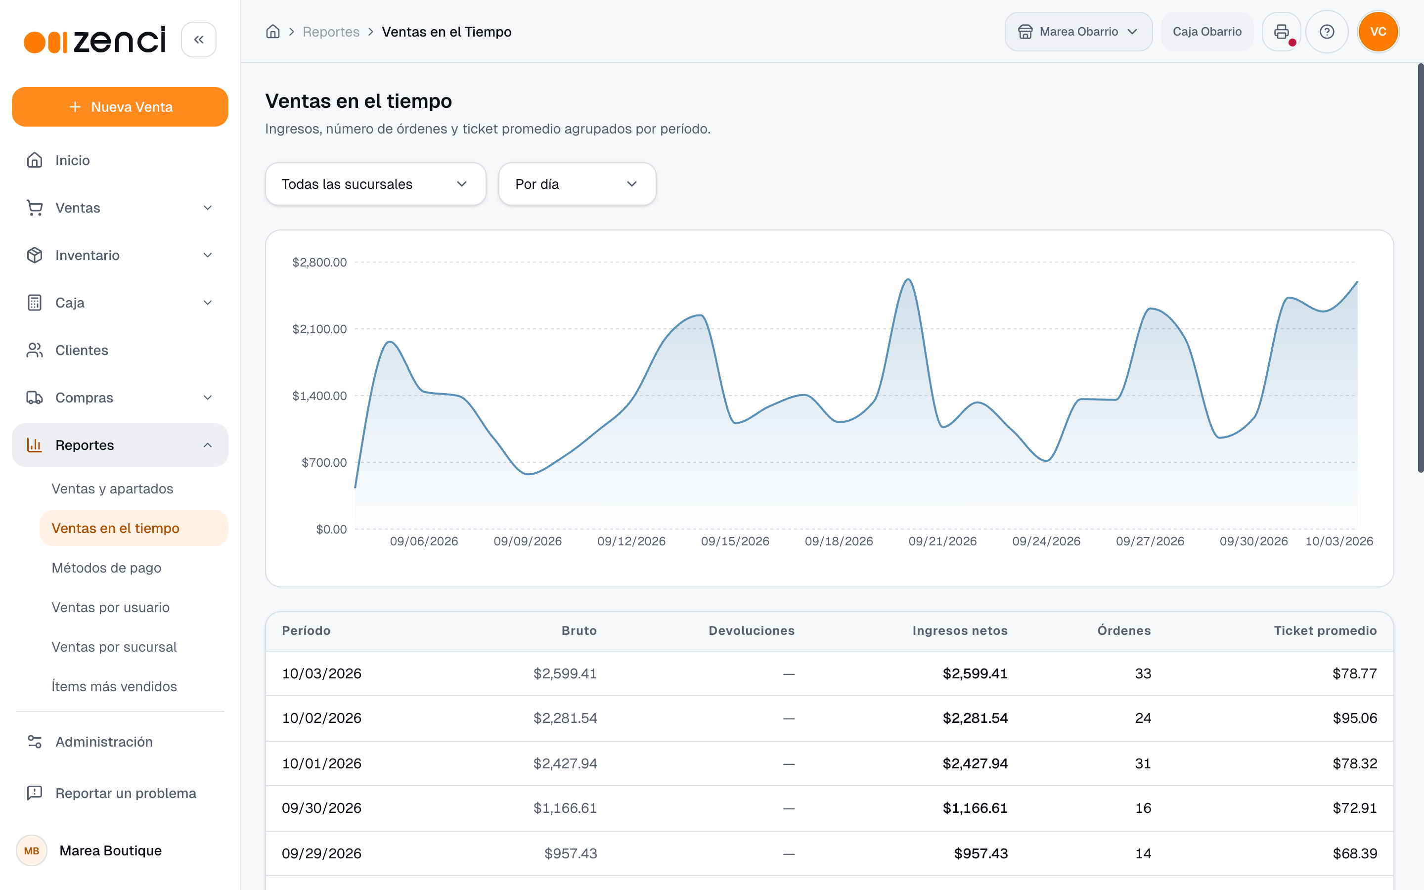Screen dimensions: 1424x890
Task: Click the Compras truck icon
Action: point(35,398)
